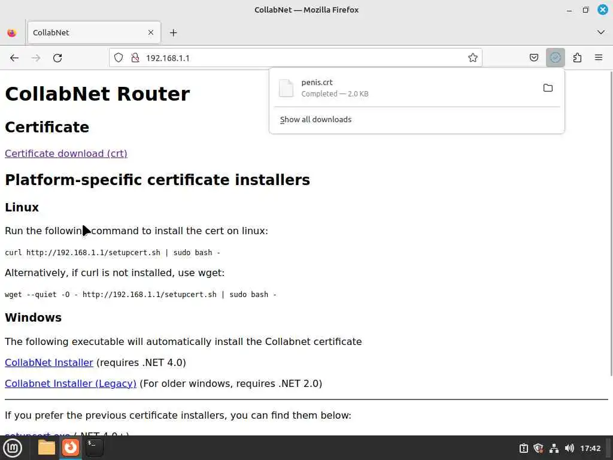Open the Linux Mint start menu
This screenshot has height=460, width=613.
(13, 448)
